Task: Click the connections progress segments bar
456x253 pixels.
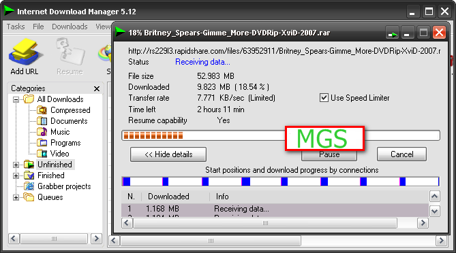Action: [281, 182]
